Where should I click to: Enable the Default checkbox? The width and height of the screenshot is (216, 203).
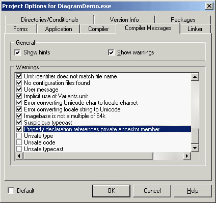click(x=11, y=191)
